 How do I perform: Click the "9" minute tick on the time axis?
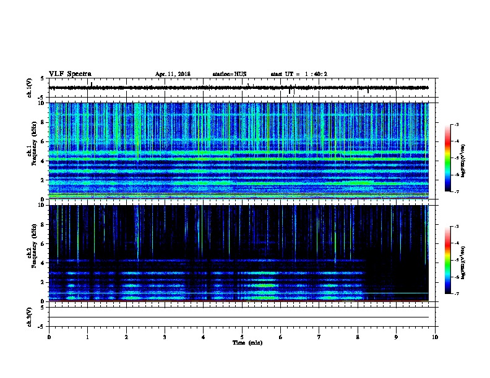396,337
